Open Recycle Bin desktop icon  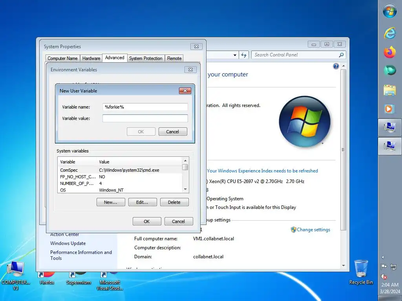point(361,272)
